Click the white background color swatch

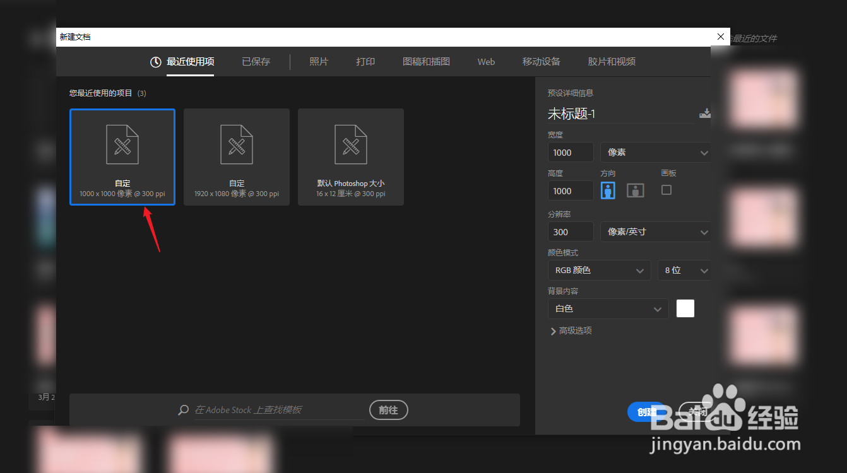click(x=685, y=308)
